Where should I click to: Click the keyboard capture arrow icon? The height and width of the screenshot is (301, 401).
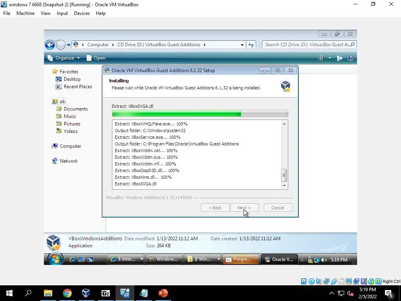pos(379,281)
